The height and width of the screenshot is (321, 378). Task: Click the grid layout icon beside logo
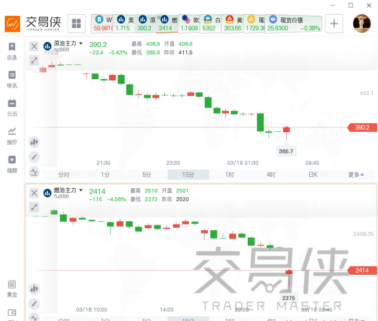(77, 24)
